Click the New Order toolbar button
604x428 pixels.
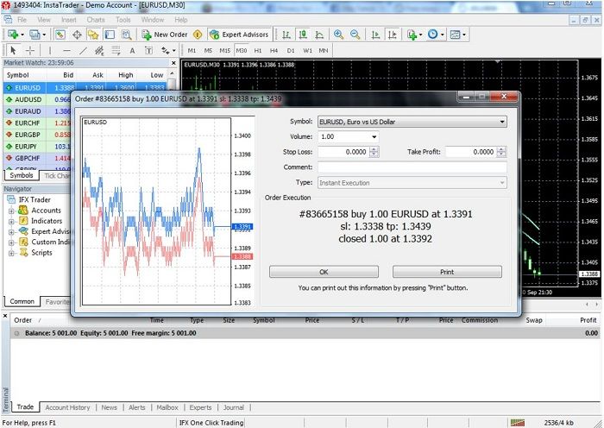pos(165,35)
